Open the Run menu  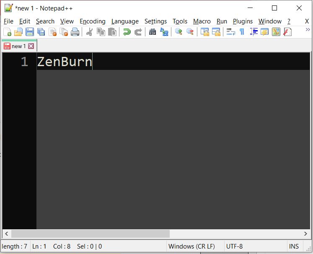pos(222,21)
